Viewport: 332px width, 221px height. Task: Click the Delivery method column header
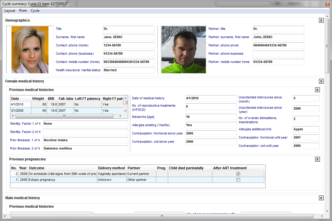coord(111,168)
